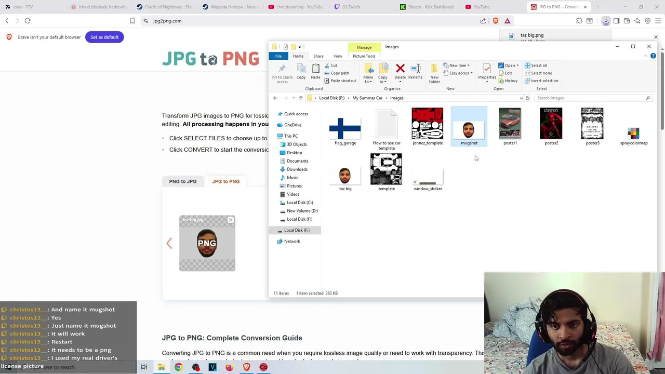The width and height of the screenshot is (665, 374).
Task: Open Picture Tools ribbon tab
Action: click(x=364, y=56)
